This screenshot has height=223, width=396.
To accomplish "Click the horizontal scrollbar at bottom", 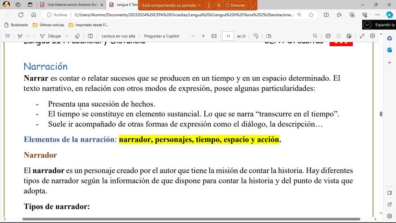I will click(x=191, y=219).
